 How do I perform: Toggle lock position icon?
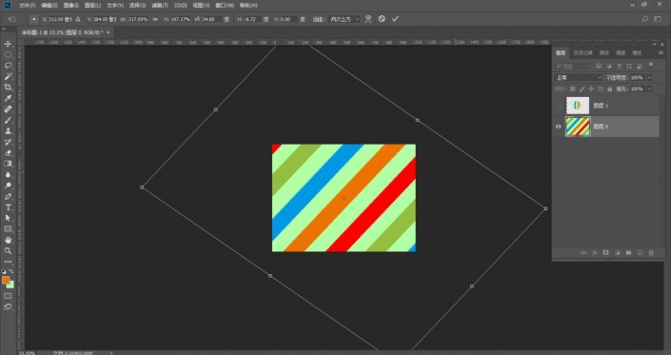point(591,89)
